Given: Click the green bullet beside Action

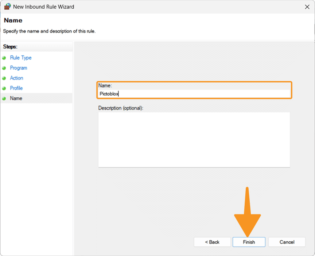Looking at the screenshot, I should click(x=4, y=78).
